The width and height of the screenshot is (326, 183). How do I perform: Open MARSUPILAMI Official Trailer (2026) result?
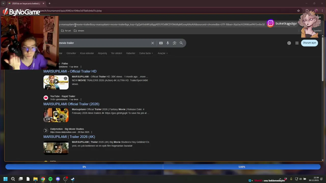[x=71, y=104]
